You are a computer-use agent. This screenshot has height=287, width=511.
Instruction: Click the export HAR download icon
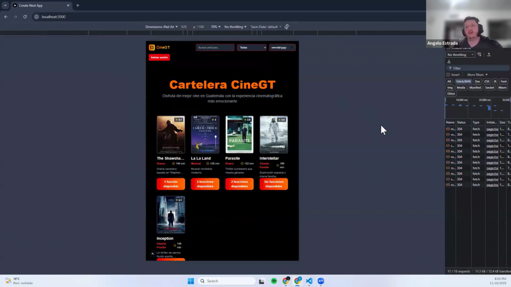(449, 61)
